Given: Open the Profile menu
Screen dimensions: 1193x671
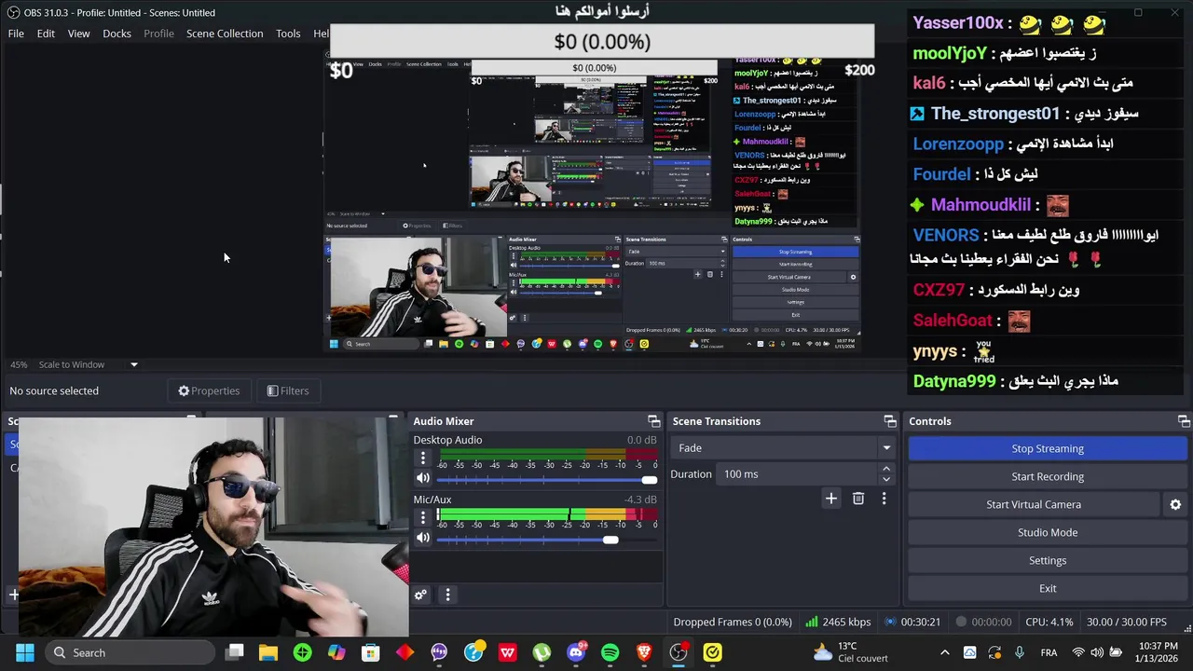Looking at the screenshot, I should click(x=158, y=34).
